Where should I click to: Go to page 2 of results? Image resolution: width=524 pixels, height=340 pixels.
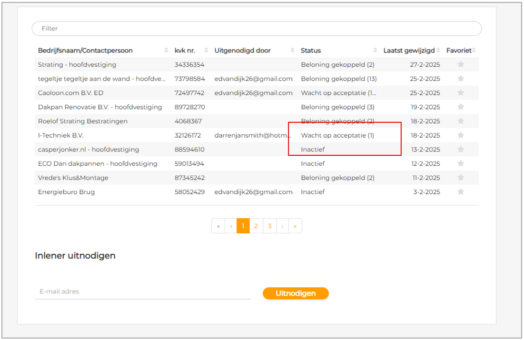[256, 226]
